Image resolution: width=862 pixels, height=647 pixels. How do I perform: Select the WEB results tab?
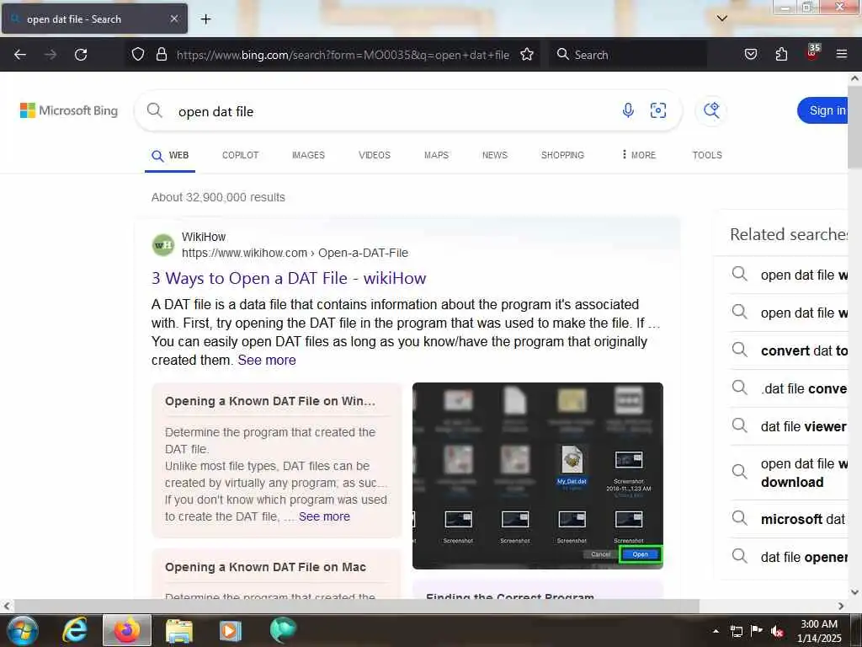[x=170, y=155]
